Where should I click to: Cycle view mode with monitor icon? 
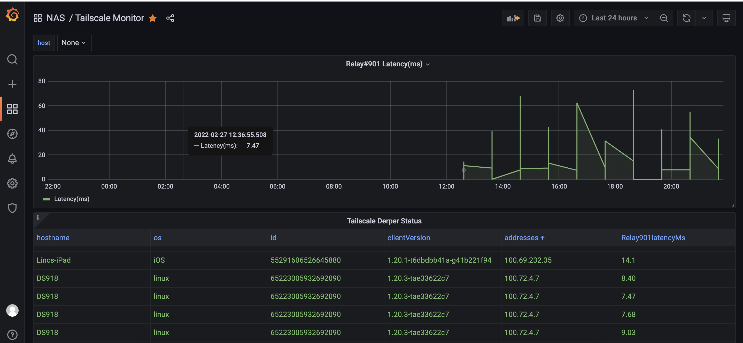click(726, 18)
